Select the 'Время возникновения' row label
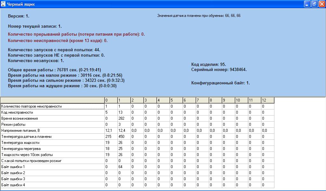 [x=53, y=118]
